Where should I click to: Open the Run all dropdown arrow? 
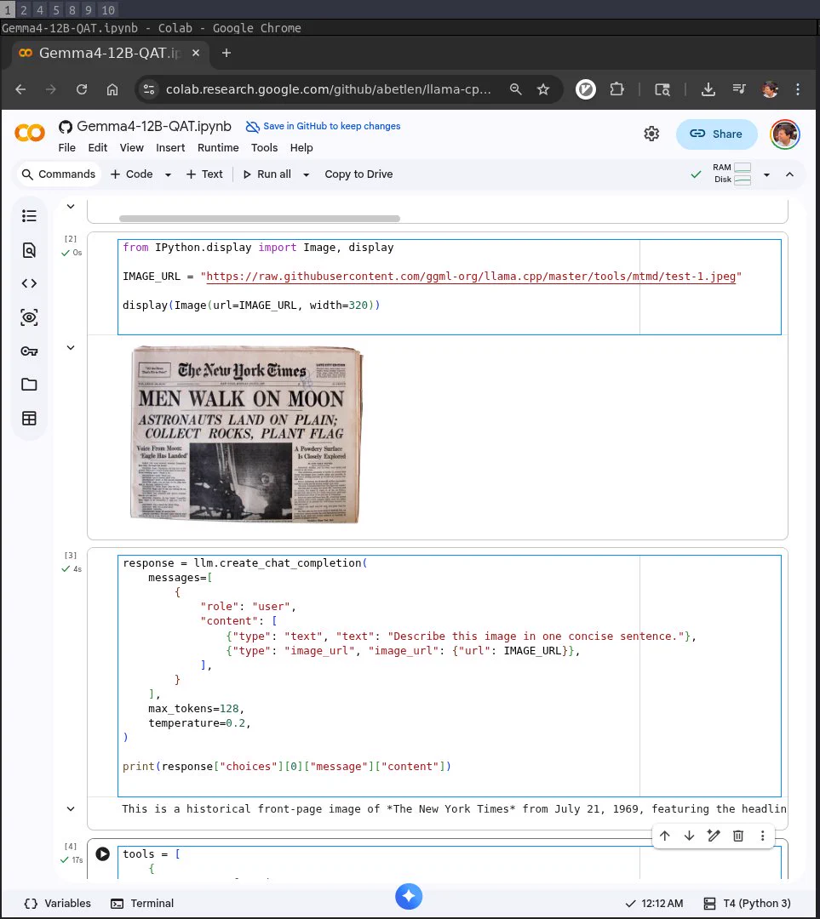(306, 174)
